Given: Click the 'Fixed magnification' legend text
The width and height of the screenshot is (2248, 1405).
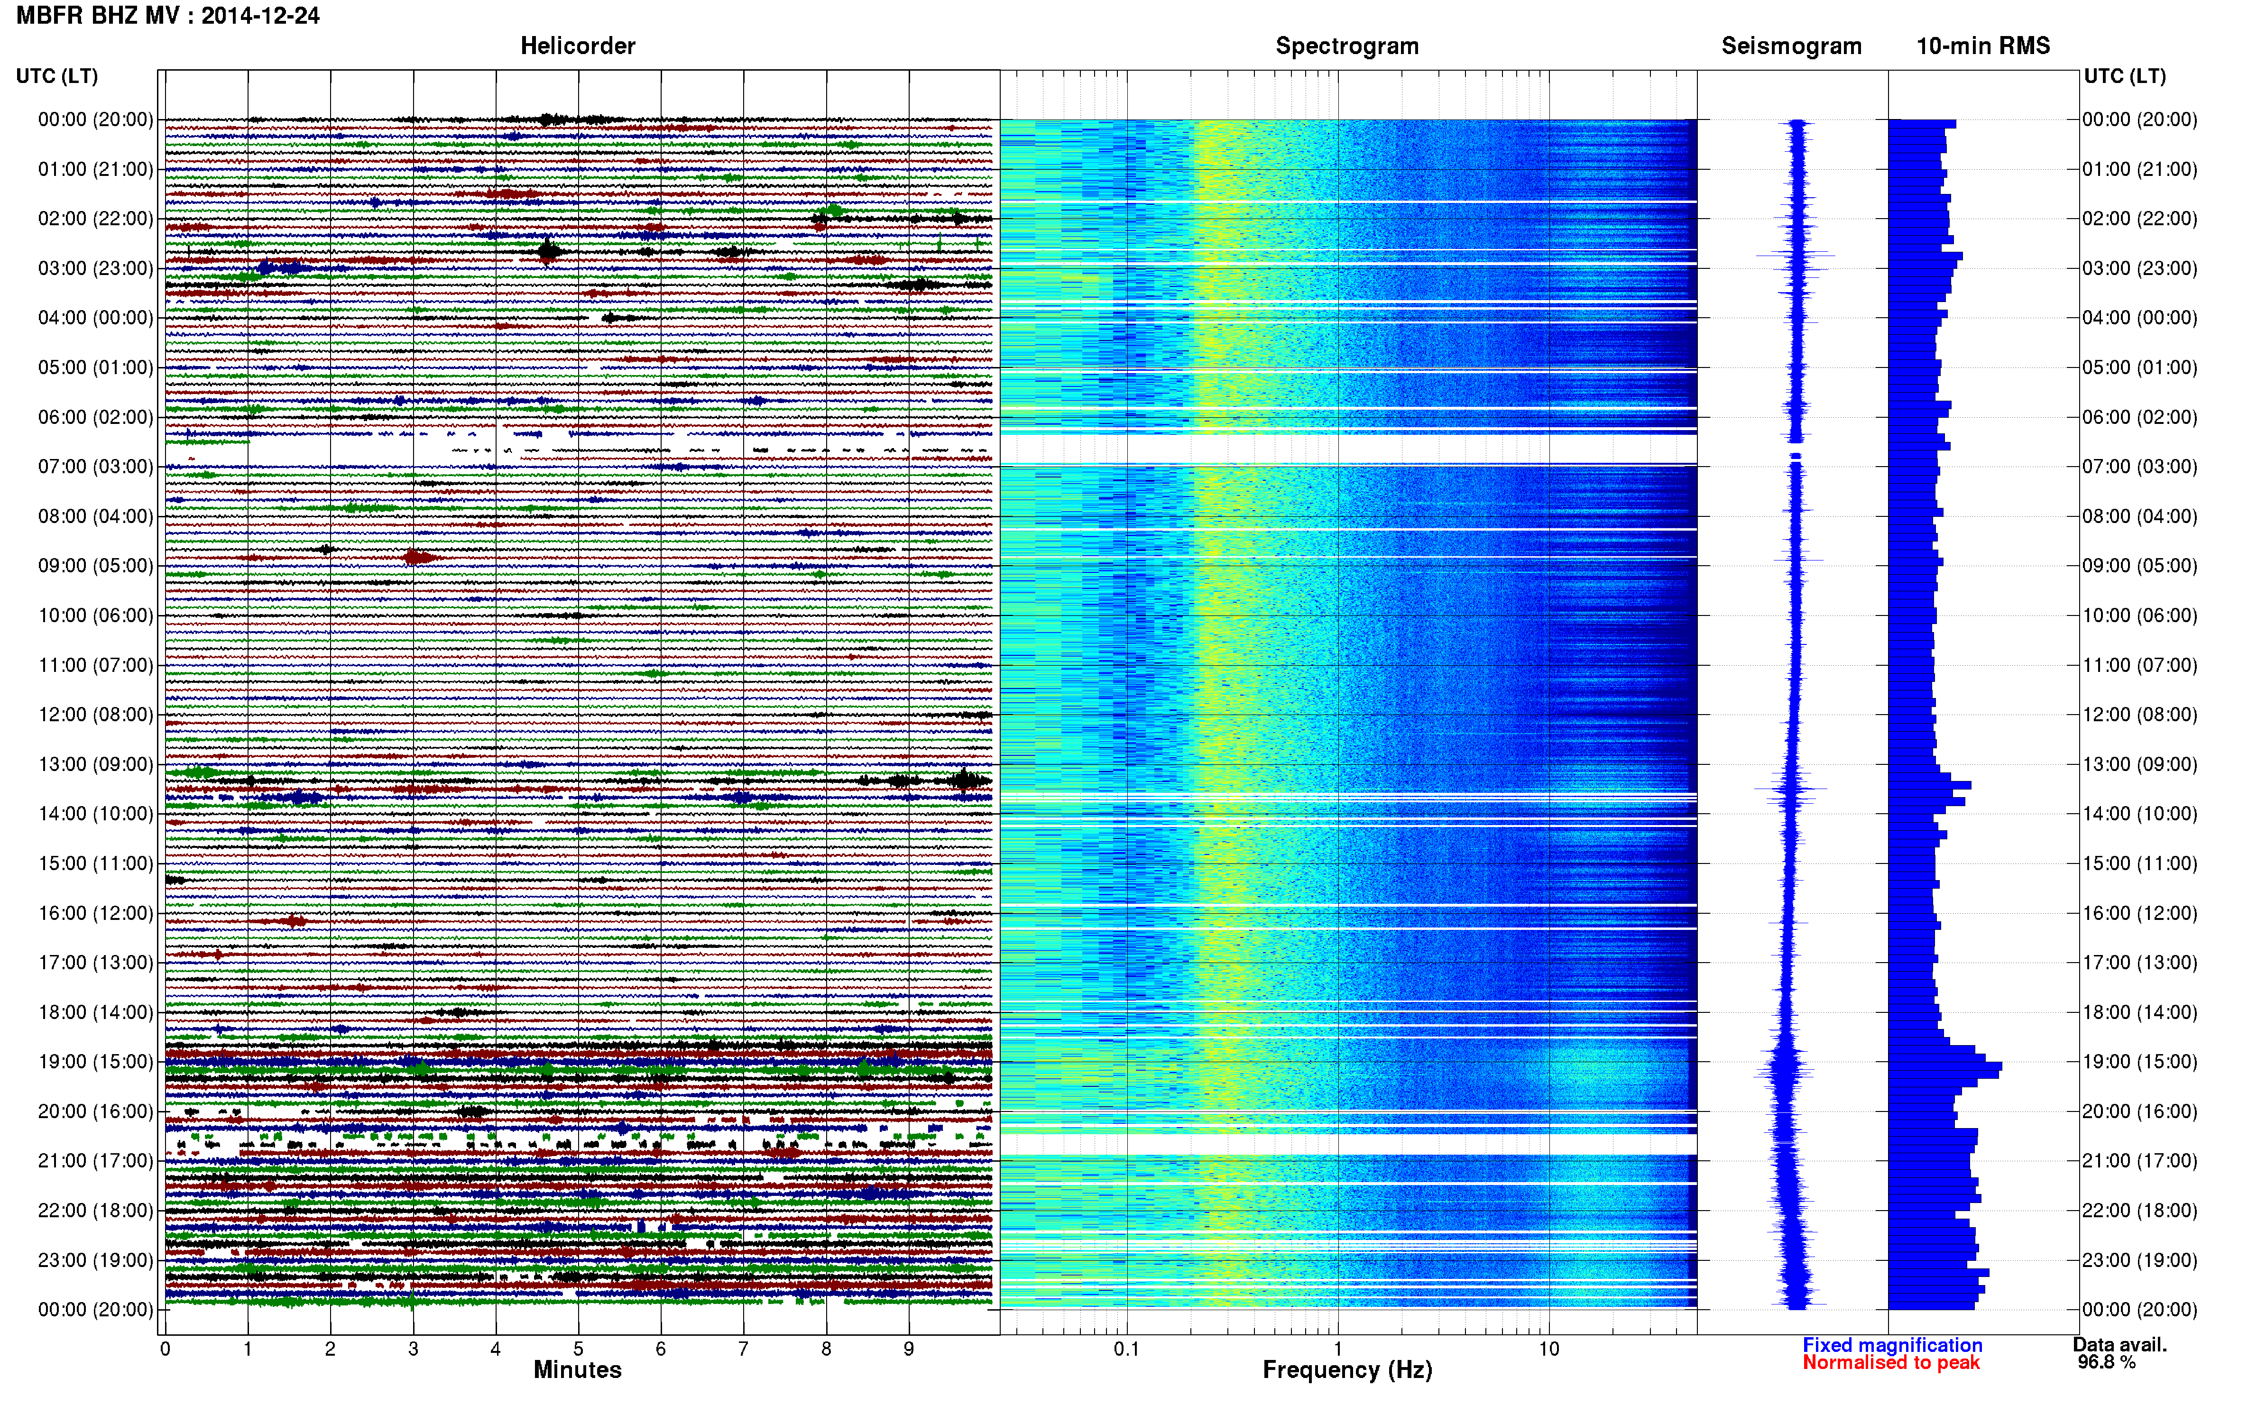Looking at the screenshot, I should (x=1892, y=1345).
